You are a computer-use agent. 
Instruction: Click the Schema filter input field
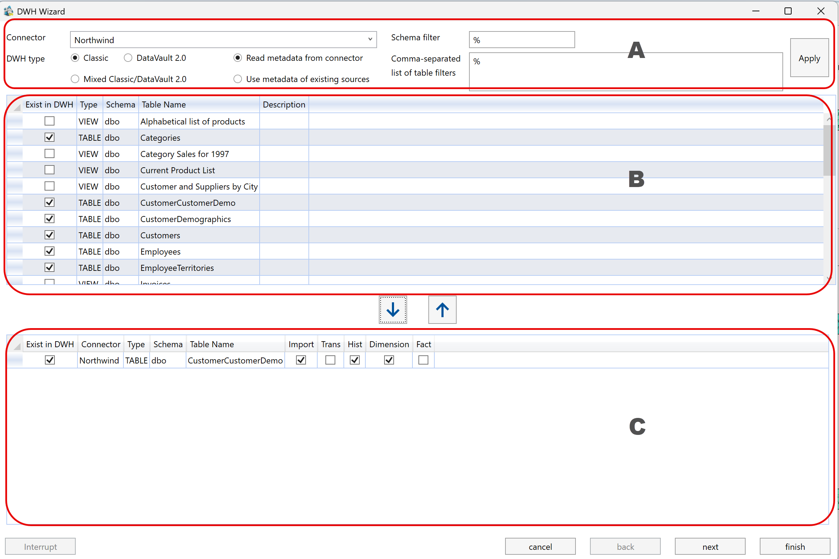click(522, 40)
